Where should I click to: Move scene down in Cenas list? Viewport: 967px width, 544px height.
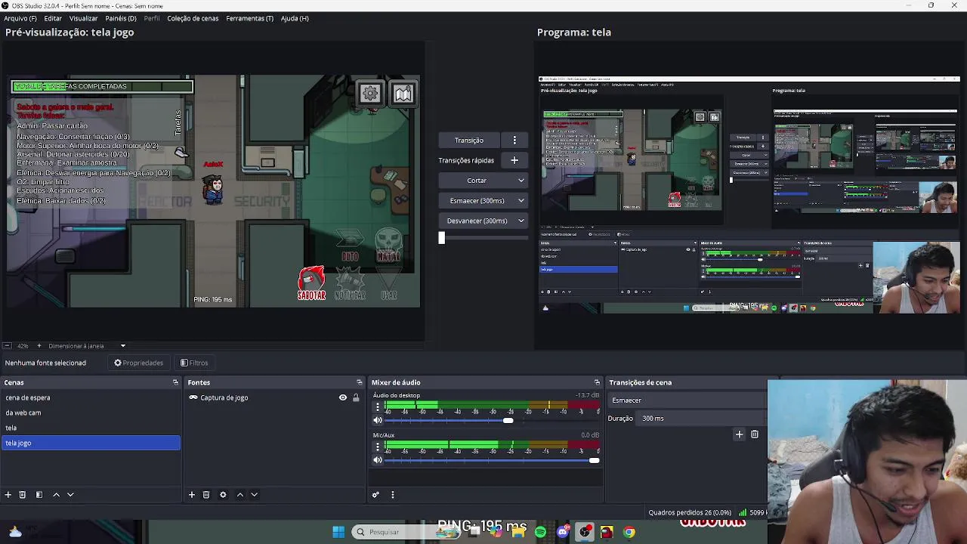(70, 494)
